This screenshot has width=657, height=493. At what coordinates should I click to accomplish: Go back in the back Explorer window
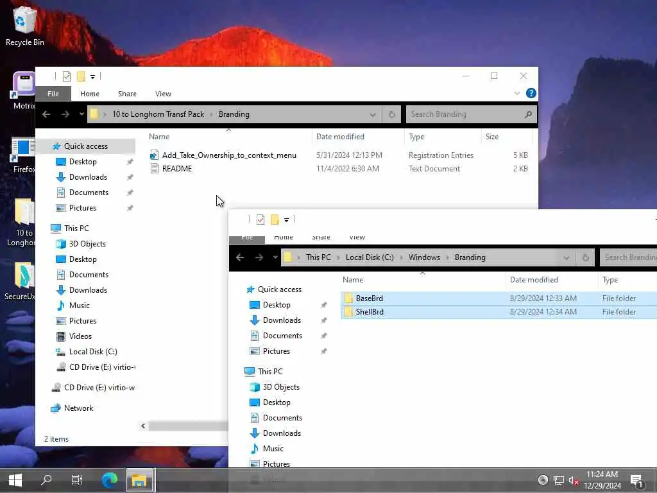coord(46,114)
